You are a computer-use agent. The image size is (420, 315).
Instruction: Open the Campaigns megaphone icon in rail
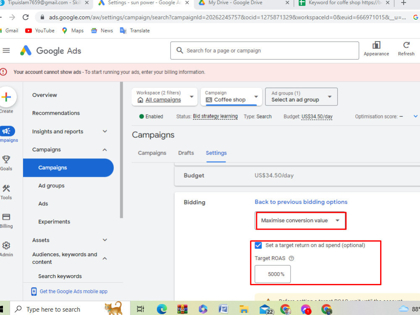click(7, 131)
